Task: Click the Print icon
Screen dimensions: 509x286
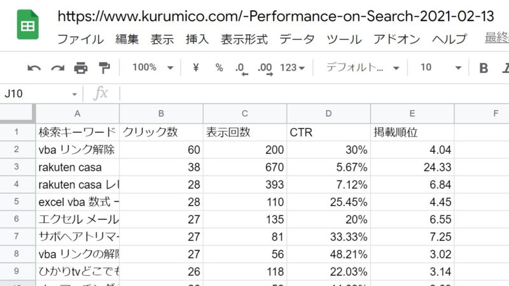Action: [81, 68]
